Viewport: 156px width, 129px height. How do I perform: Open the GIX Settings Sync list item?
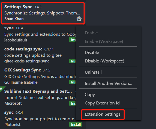pos(38,76)
